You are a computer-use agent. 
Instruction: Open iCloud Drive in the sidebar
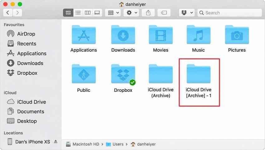(x=26, y=102)
